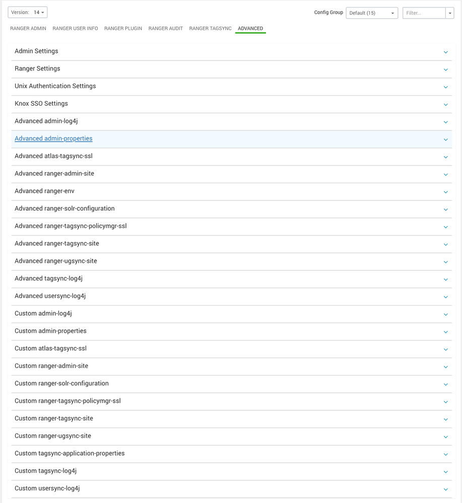This screenshot has width=462, height=503.
Task: Select the RANGER TAGSYNC tab
Action: click(210, 29)
